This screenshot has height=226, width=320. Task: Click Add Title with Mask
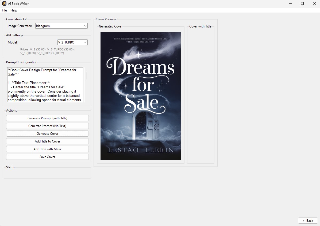coord(47,149)
